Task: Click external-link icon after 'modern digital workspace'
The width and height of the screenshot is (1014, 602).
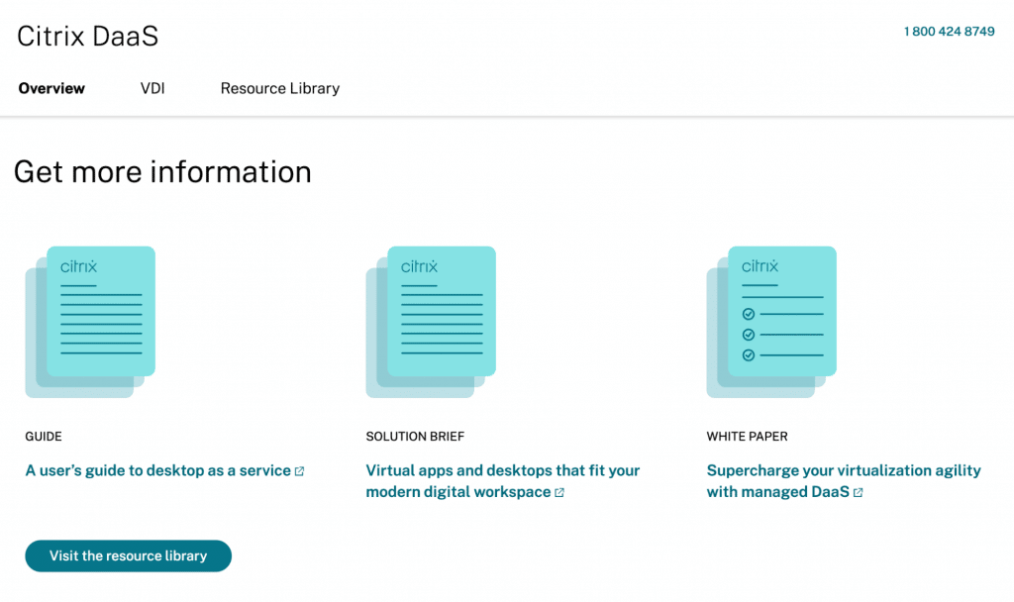Action: coord(559,493)
